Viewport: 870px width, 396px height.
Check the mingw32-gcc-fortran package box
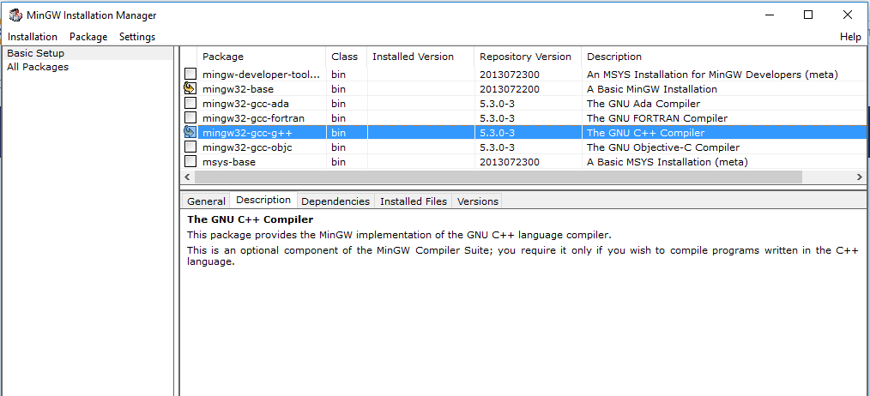point(190,118)
